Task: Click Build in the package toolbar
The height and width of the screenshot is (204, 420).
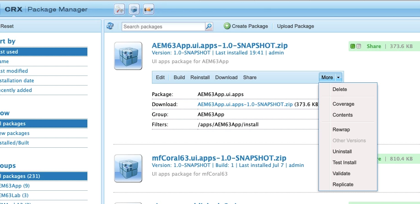Action: (x=179, y=77)
